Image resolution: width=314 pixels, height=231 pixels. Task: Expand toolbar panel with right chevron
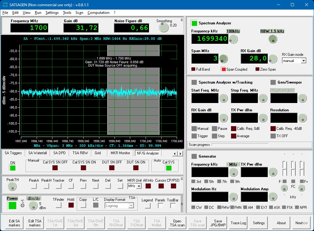point(182,204)
